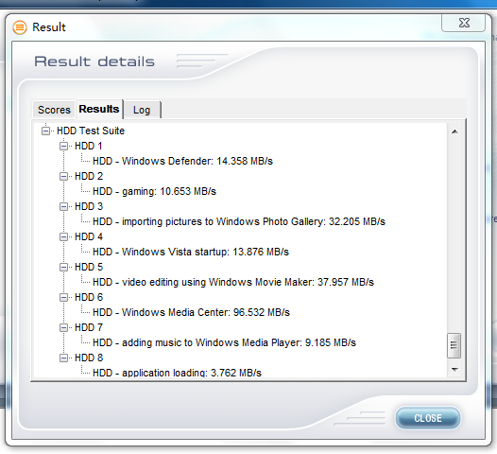This screenshot has width=497, height=454.
Task: Select the HDD 4 tree item
Action: coord(89,236)
